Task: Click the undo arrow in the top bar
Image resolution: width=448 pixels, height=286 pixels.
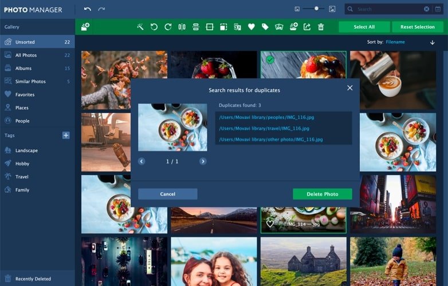Action: pyautogui.click(x=87, y=9)
